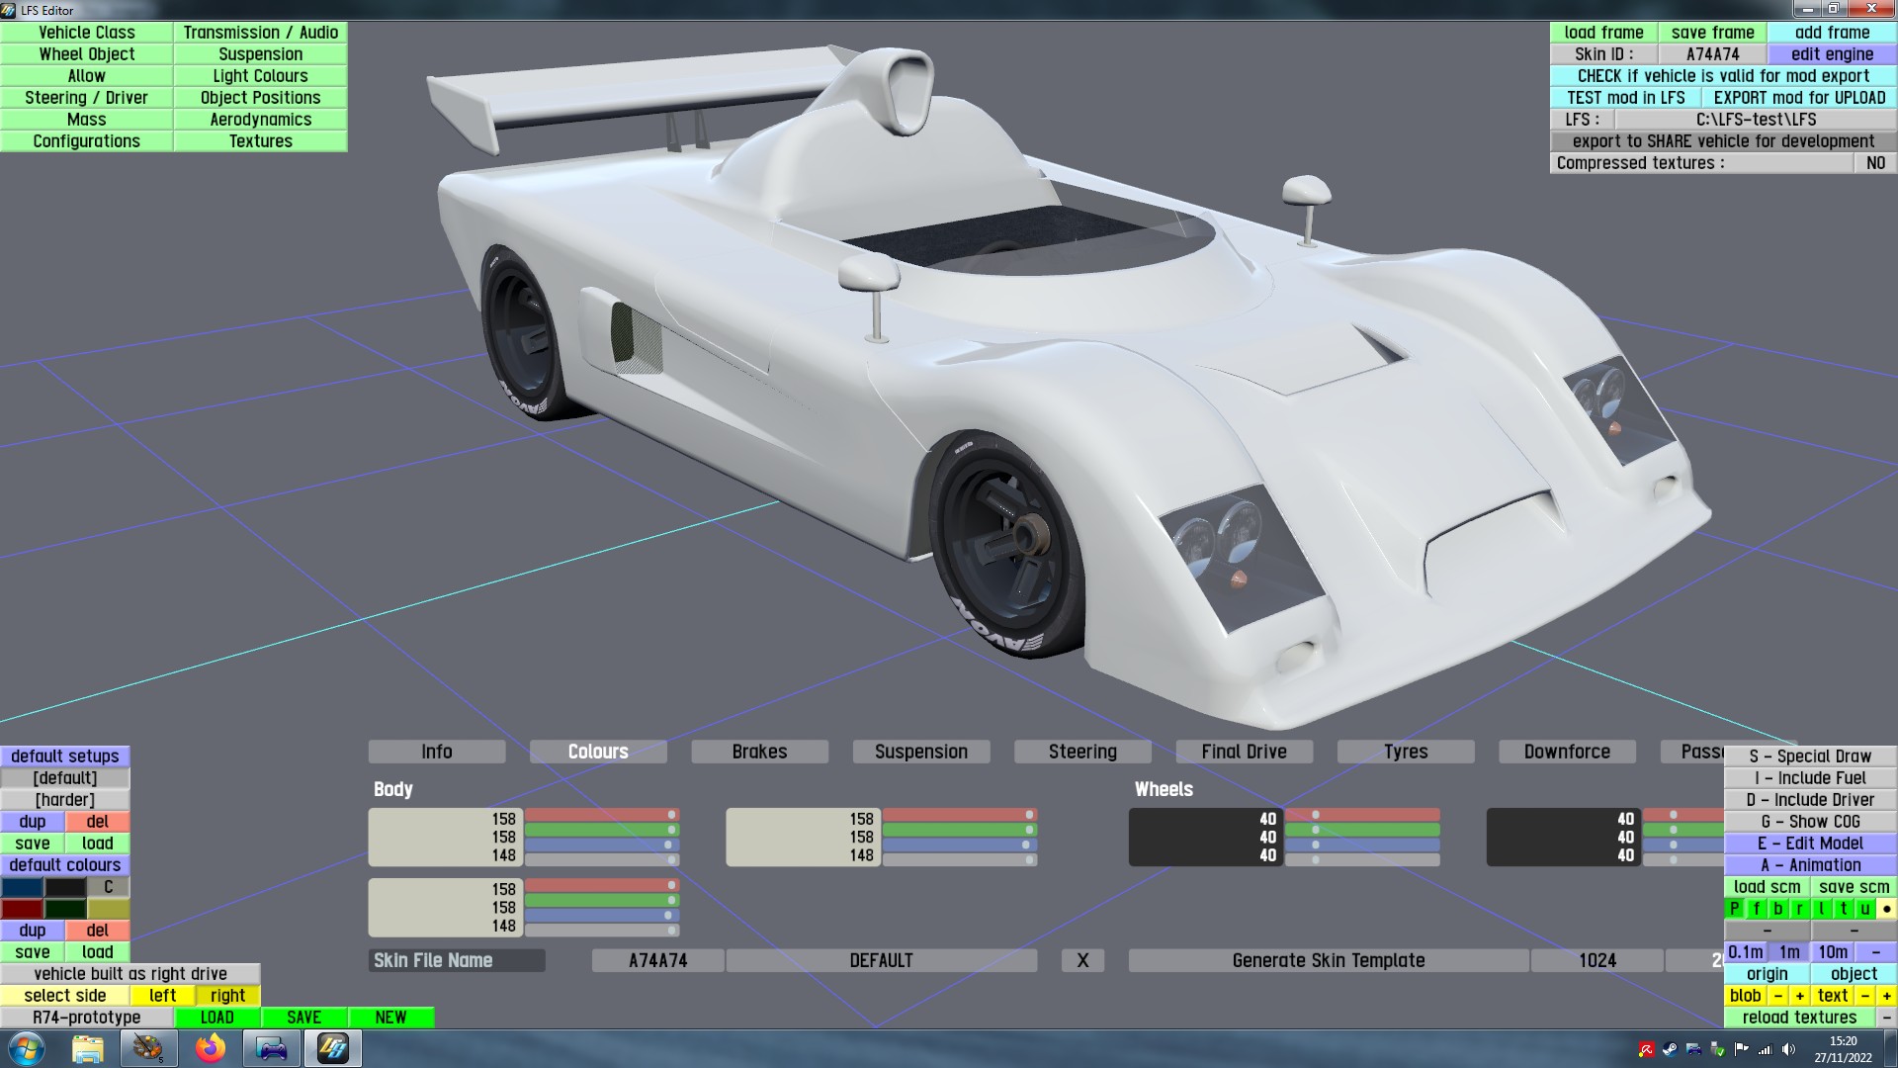
Task: Switch to the Brakes tab
Action: tap(759, 752)
